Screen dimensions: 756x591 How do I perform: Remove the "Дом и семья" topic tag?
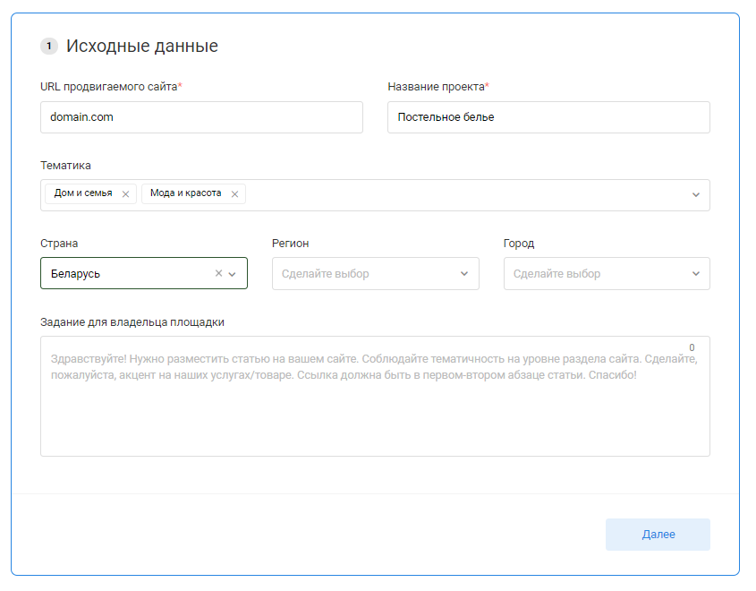[125, 194]
